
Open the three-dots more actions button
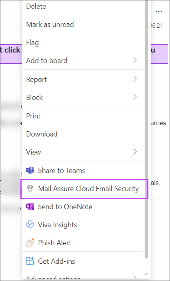(x=158, y=12)
